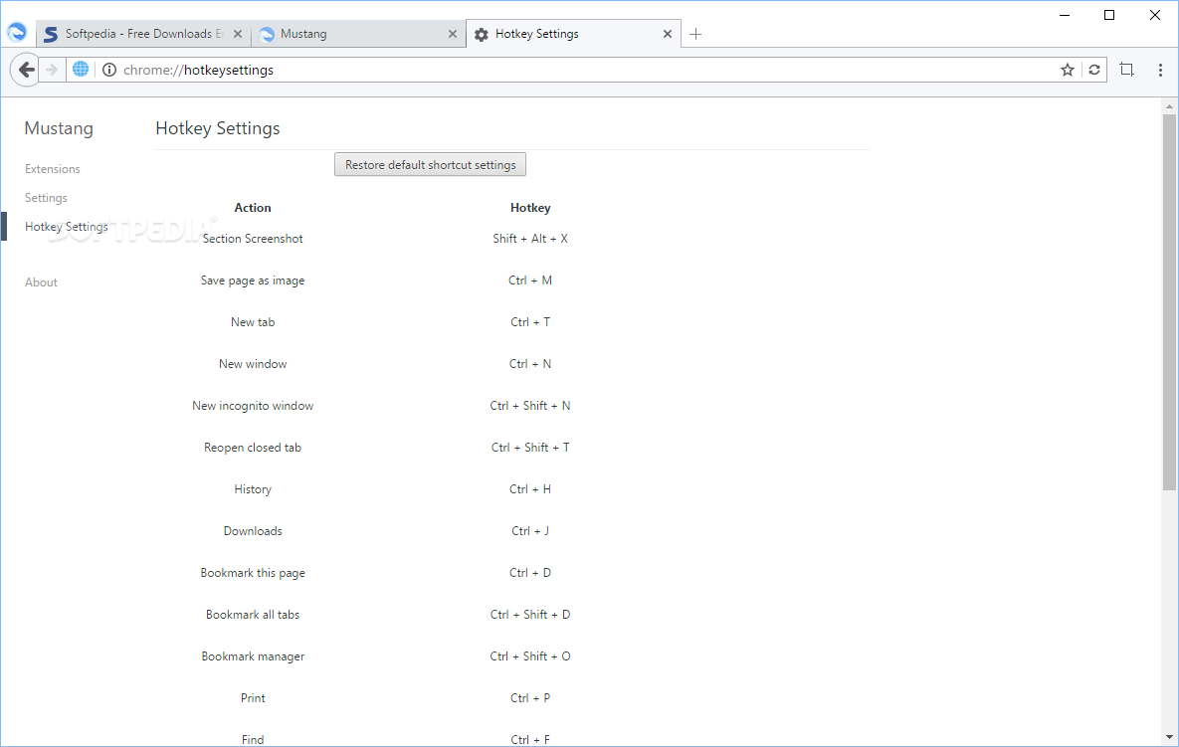Switch to the Softpedia Free Downloads tab
The image size is (1179, 747).
pos(143,34)
